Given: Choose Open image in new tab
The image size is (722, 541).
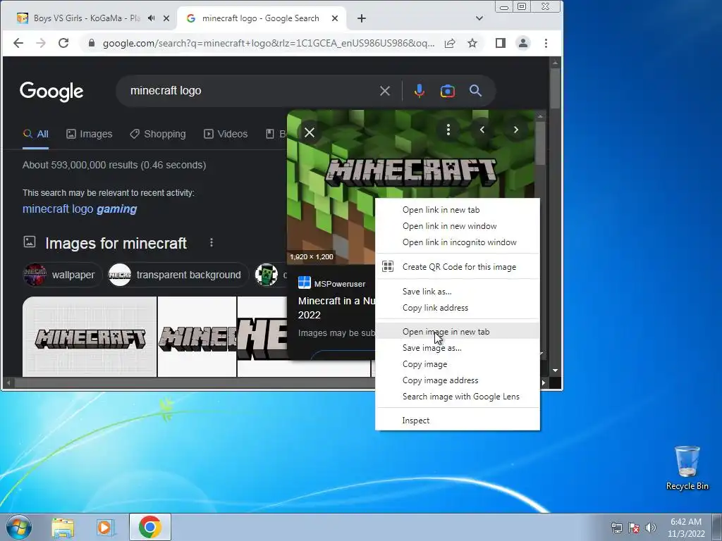Looking at the screenshot, I should coord(457,332).
